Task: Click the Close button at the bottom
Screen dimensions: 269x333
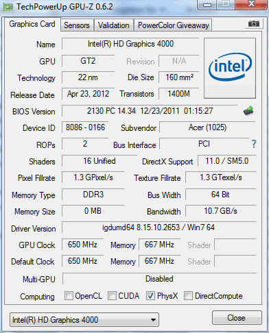Action: (x=237, y=317)
